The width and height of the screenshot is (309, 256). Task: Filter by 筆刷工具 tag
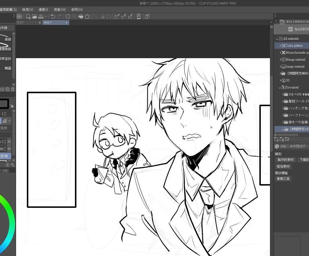[x=283, y=179]
